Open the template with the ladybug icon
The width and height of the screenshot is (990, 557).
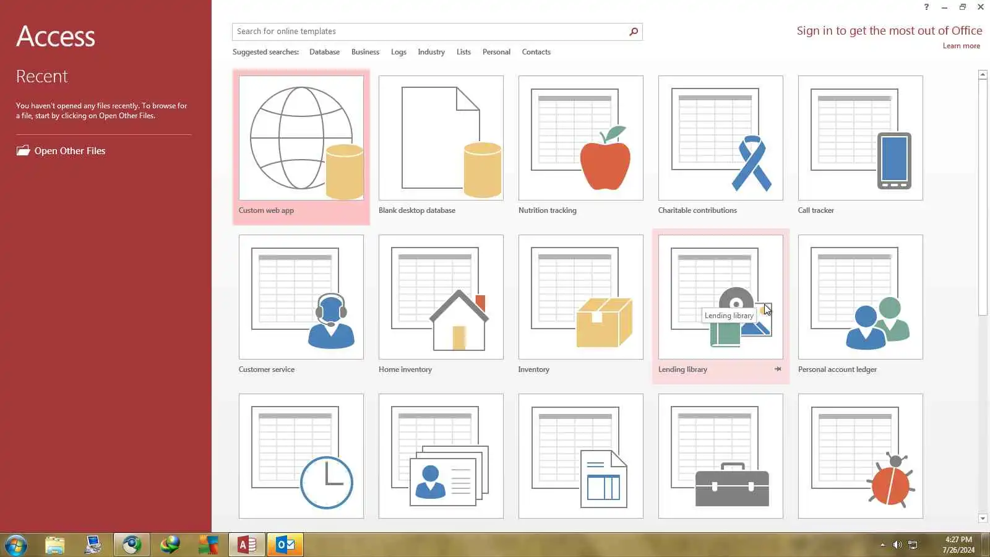click(x=861, y=456)
